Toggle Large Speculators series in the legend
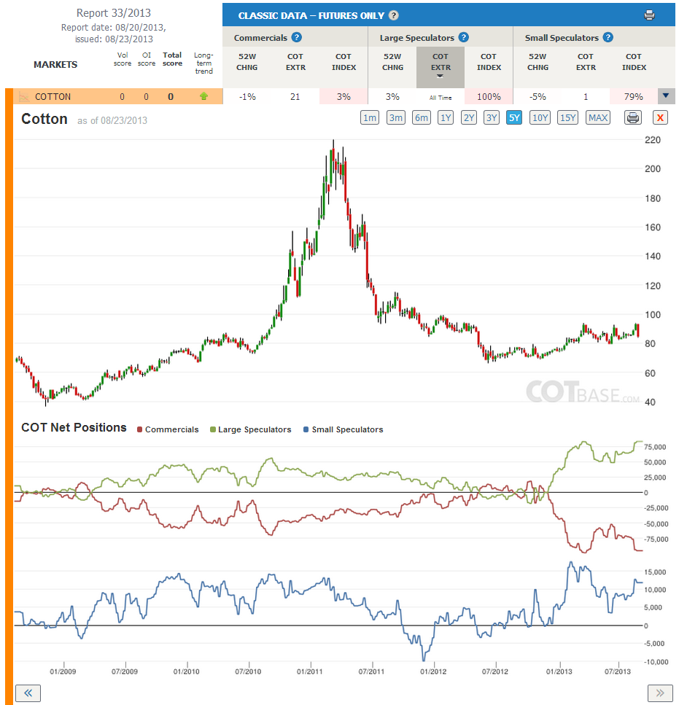 click(250, 429)
